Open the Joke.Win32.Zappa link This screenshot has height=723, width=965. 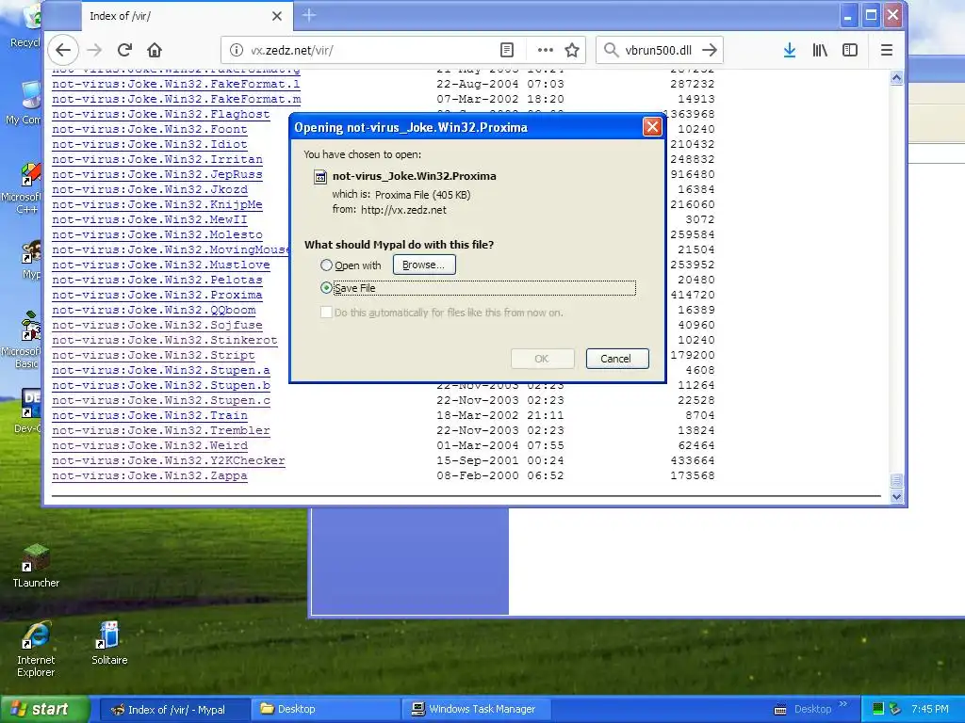tap(150, 475)
